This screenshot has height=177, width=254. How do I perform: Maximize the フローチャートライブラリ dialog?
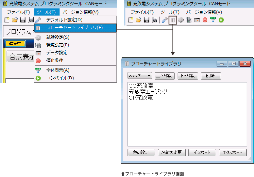tap(233, 64)
